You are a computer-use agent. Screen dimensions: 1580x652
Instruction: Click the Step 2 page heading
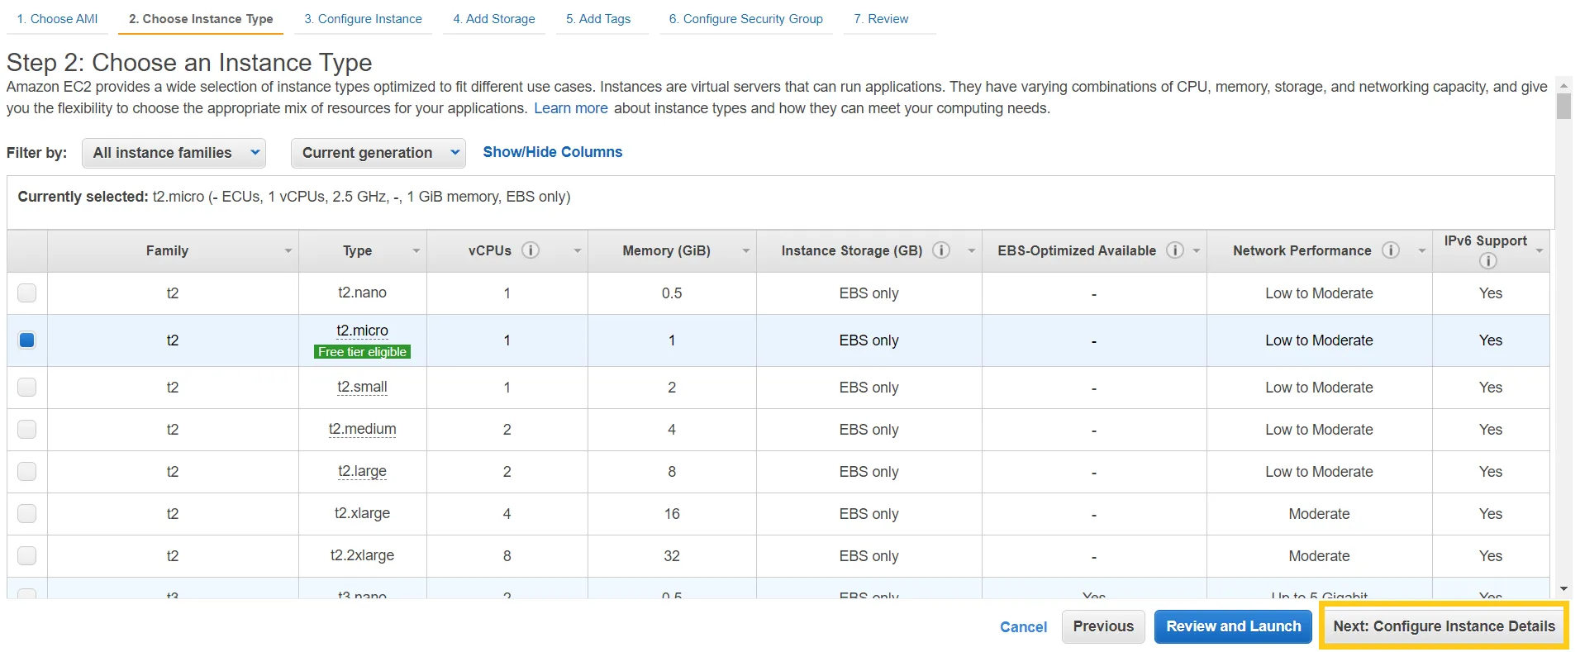point(189,63)
